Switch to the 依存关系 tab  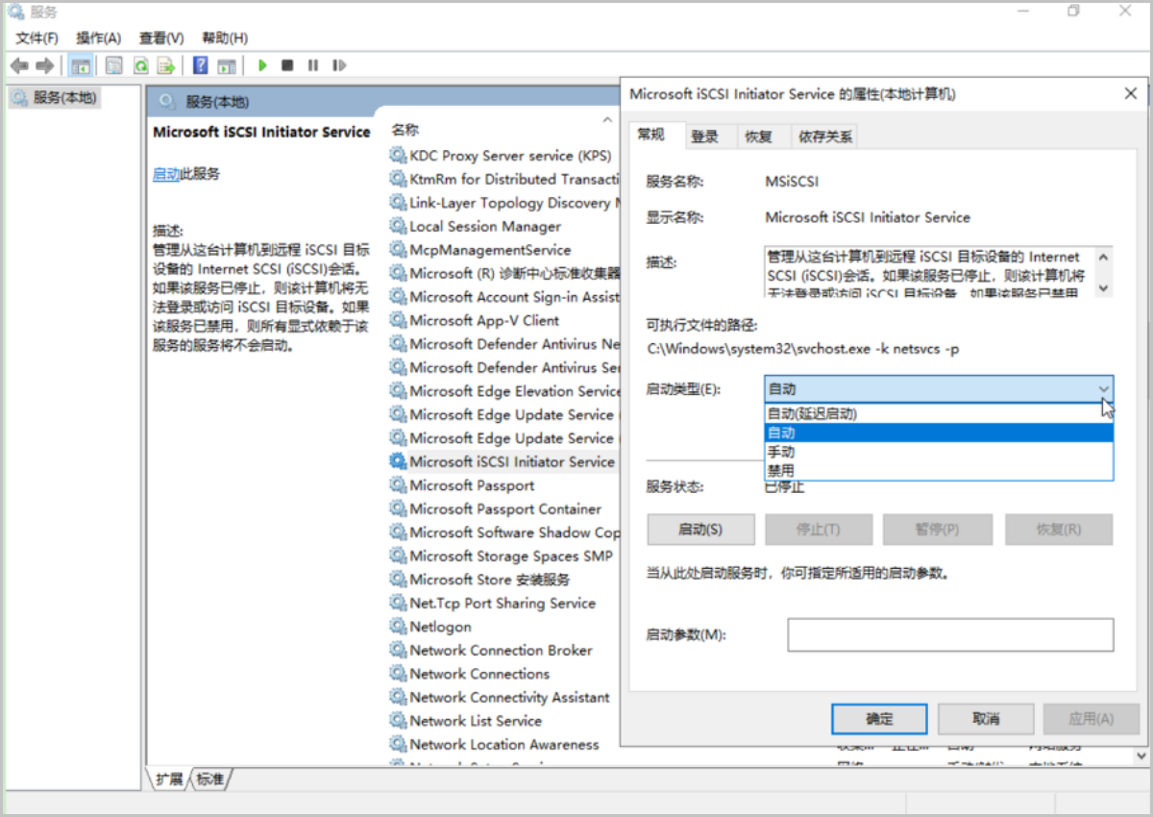tap(824, 136)
